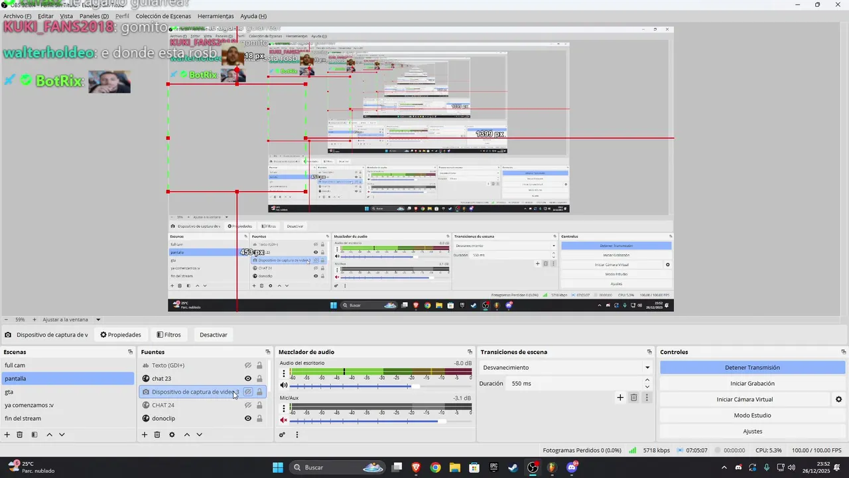The image size is (849, 478).
Task: Click the Duración 550 ms field
Action: (x=575, y=384)
